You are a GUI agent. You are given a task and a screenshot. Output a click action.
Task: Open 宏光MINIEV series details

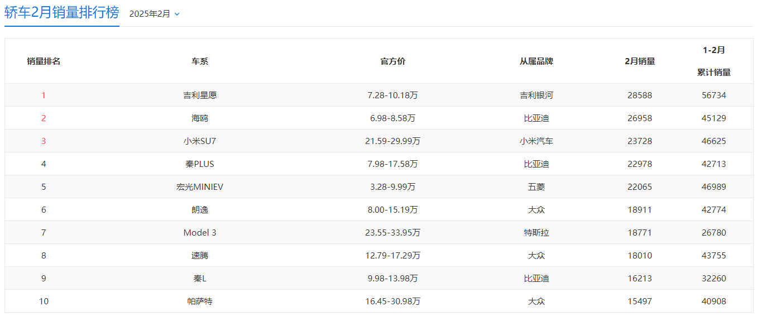(x=200, y=187)
